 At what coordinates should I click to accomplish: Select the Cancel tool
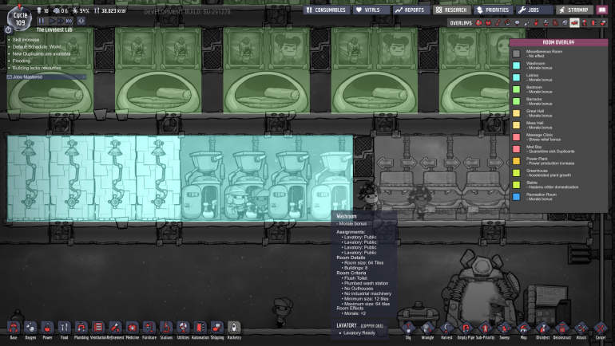[601, 328]
